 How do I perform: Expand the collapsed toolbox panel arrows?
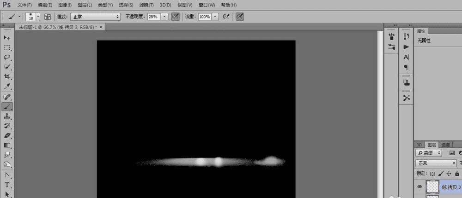[x=3, y=26]
